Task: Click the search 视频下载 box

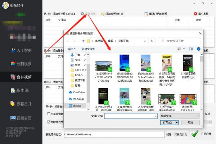Action: (179, 41)
